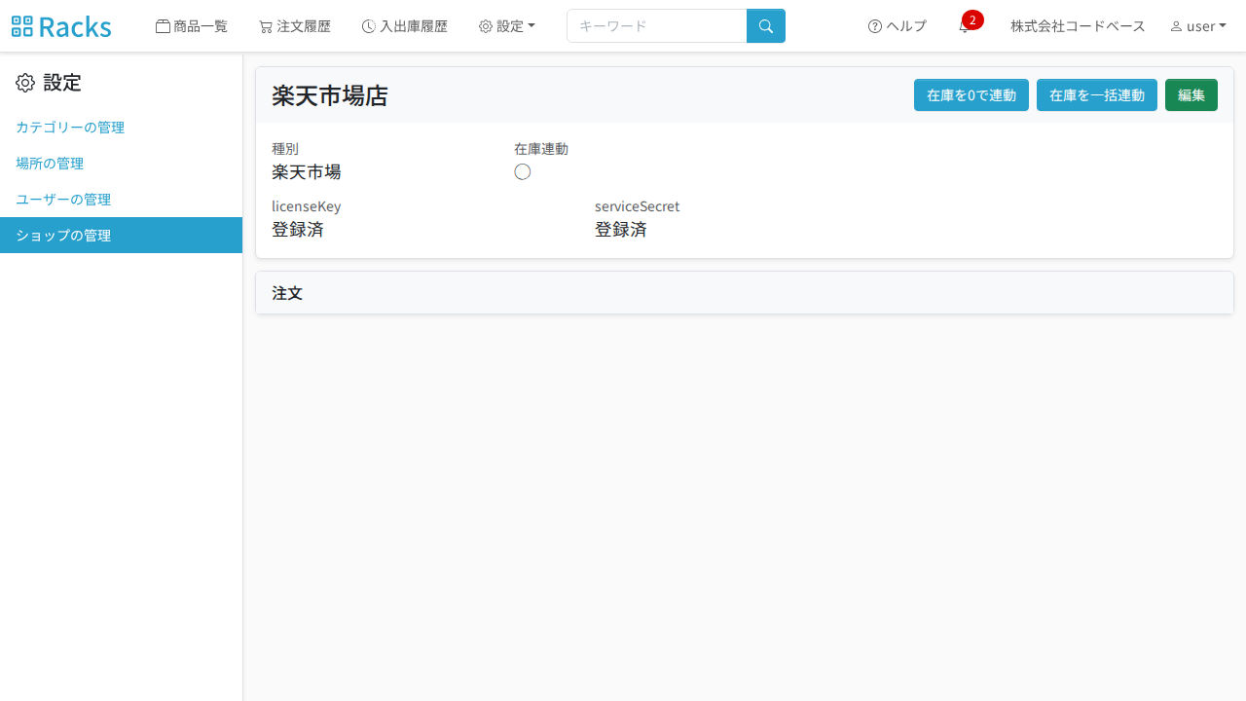Click 株式会社コードベース company name

(x=1078, y=26)
